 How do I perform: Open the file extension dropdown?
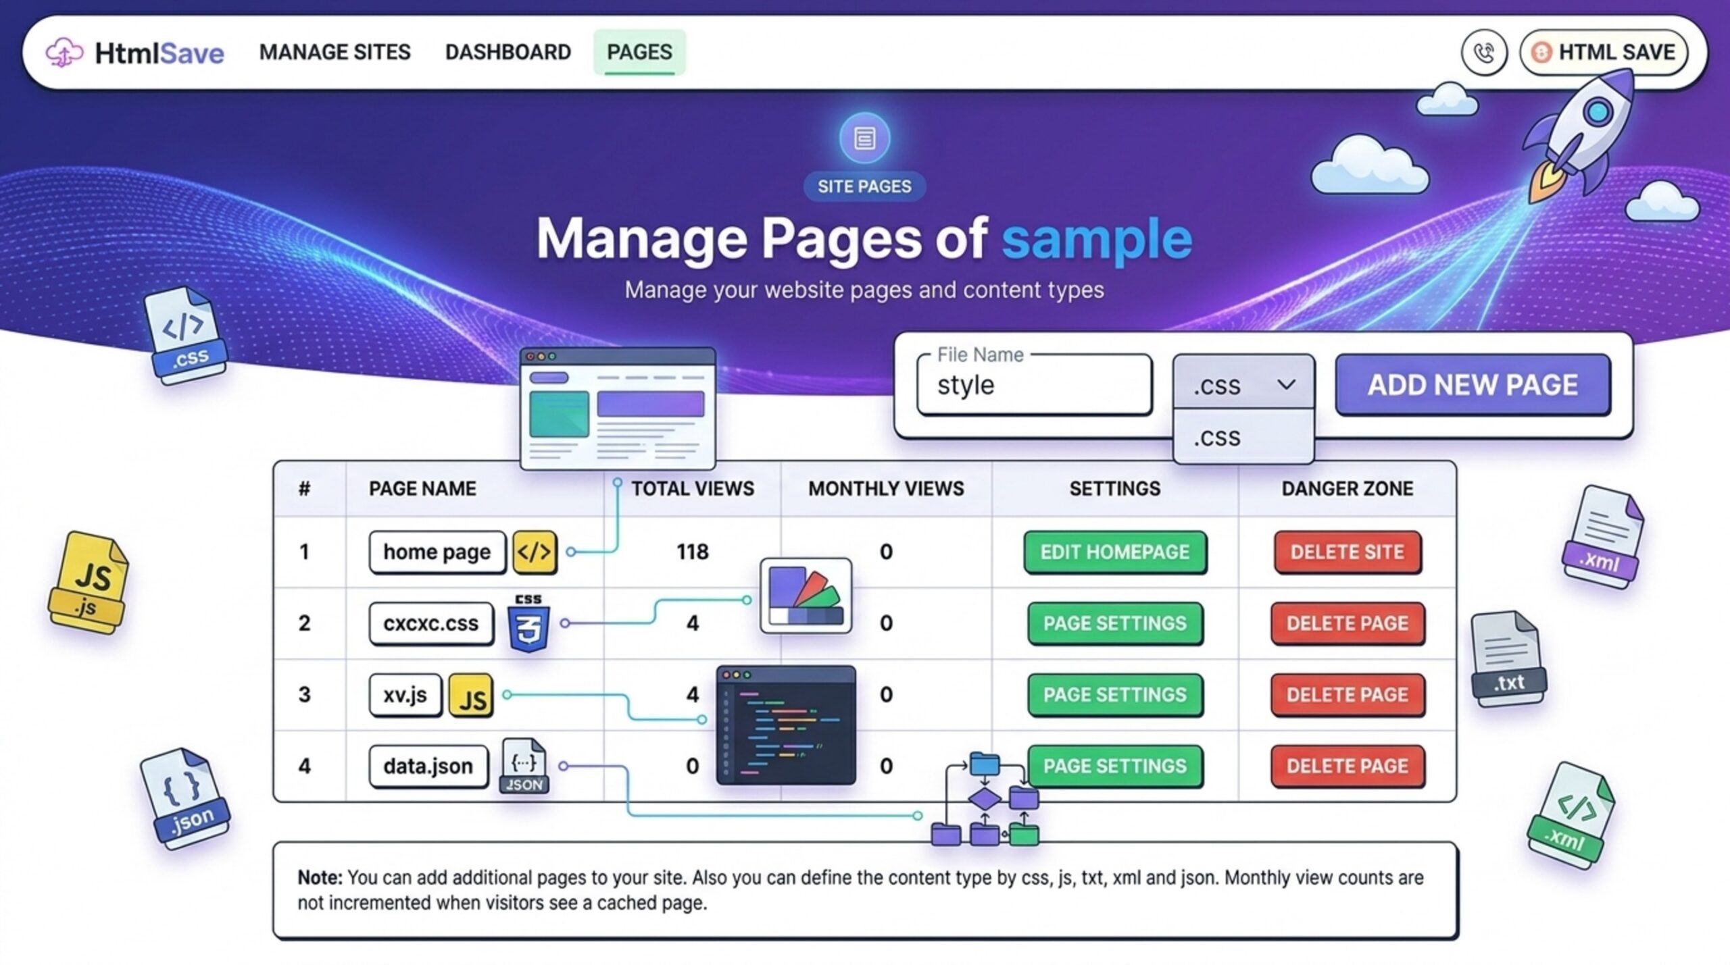(x=1243, y=386)
